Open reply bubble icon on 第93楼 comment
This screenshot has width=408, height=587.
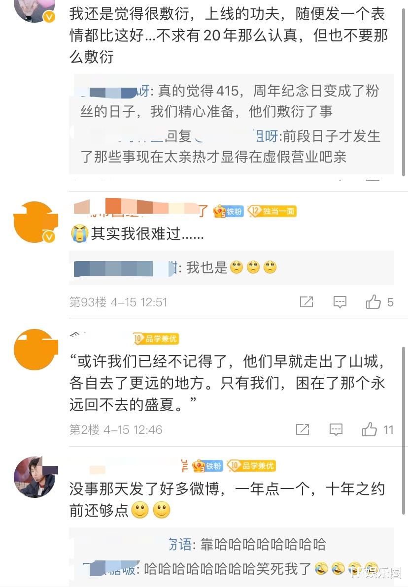tap(340, 302)
